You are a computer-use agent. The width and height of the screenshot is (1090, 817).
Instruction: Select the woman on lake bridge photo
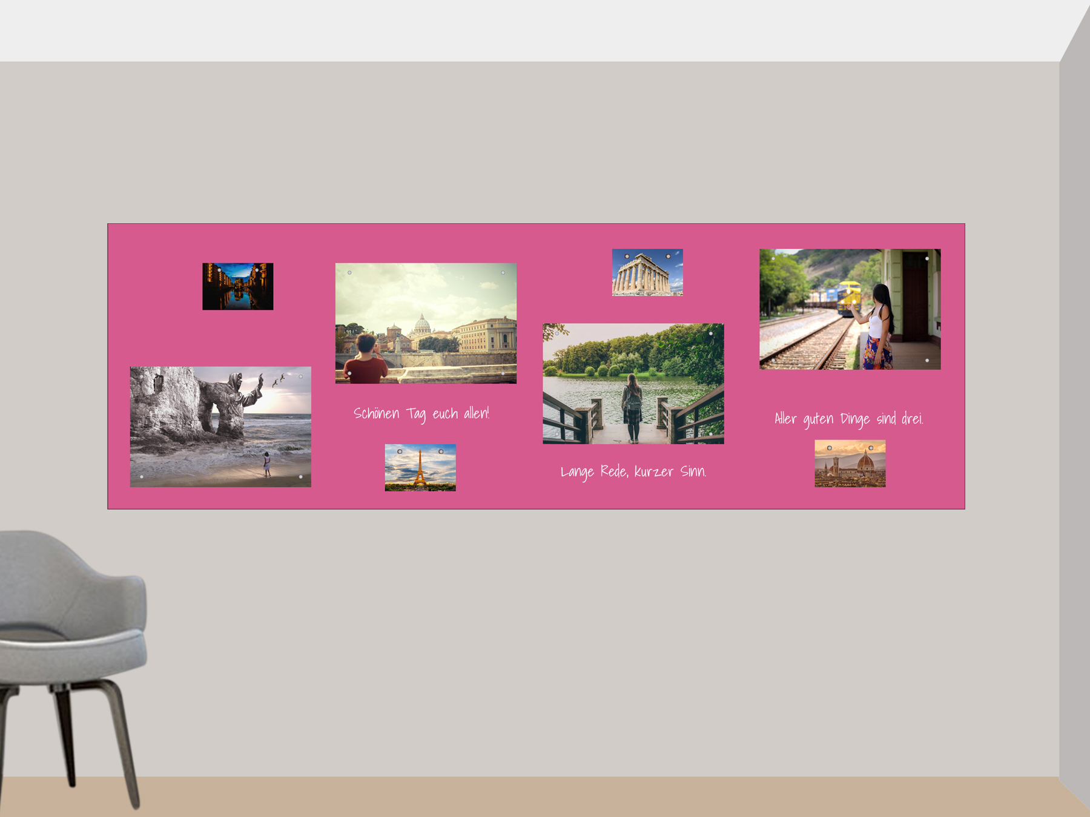tap(633, 384)
